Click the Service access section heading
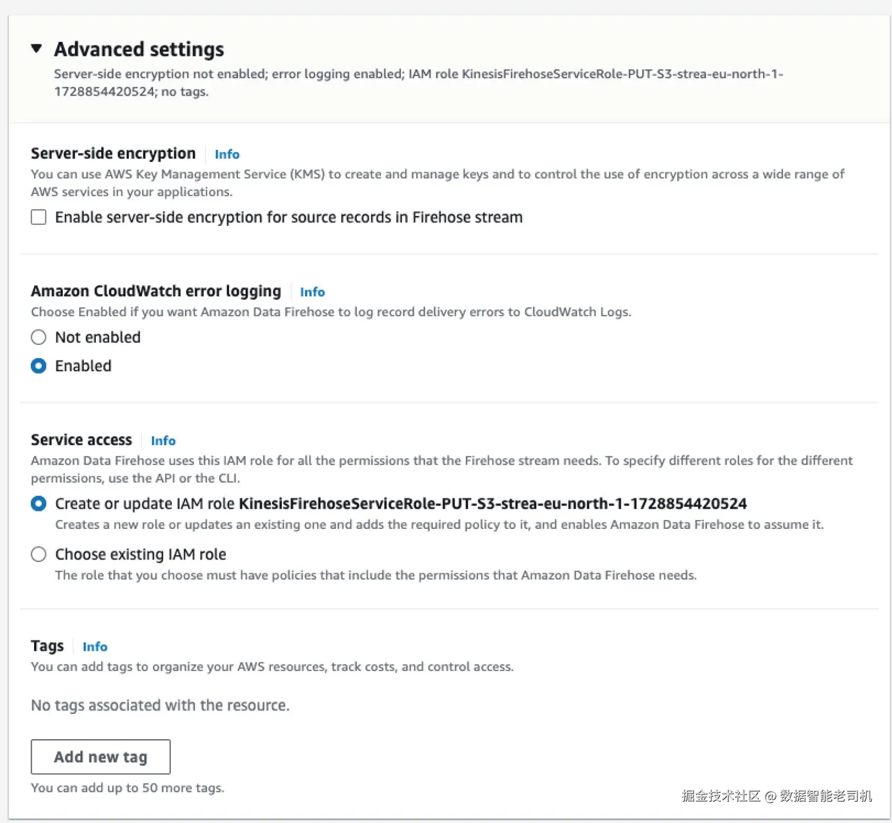 tap(81, 440)
